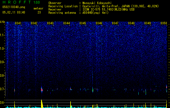Click the 'meteor' label text
Image resolution: width=170 pixels, height=108 pixels.
(38, 8)
